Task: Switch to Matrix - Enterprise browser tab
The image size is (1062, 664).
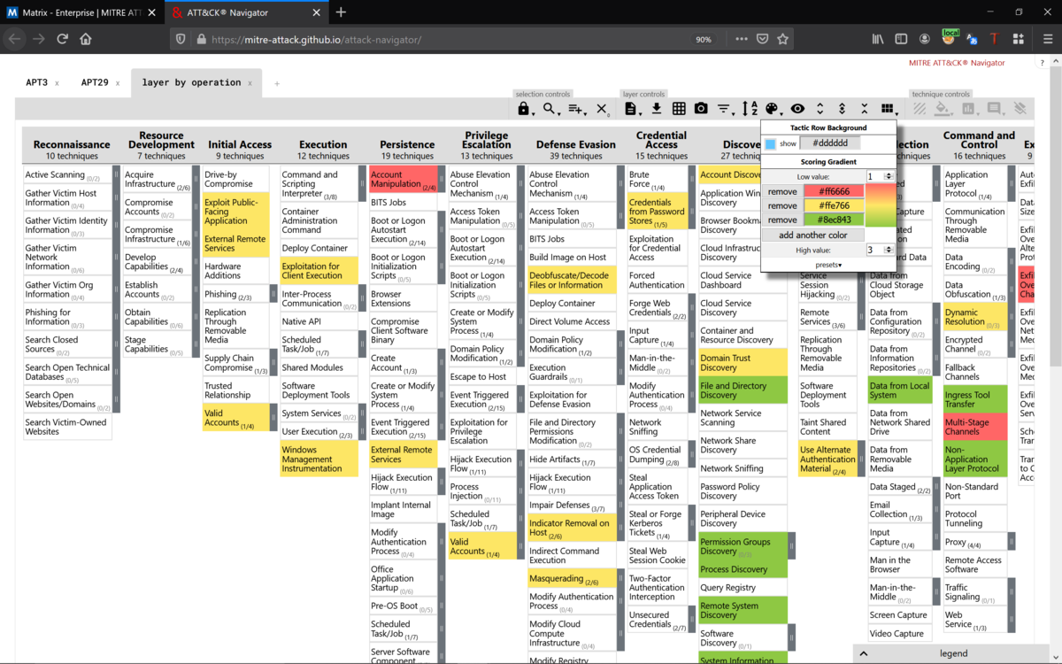Action: pyautogui.click(x=81, y=12)
